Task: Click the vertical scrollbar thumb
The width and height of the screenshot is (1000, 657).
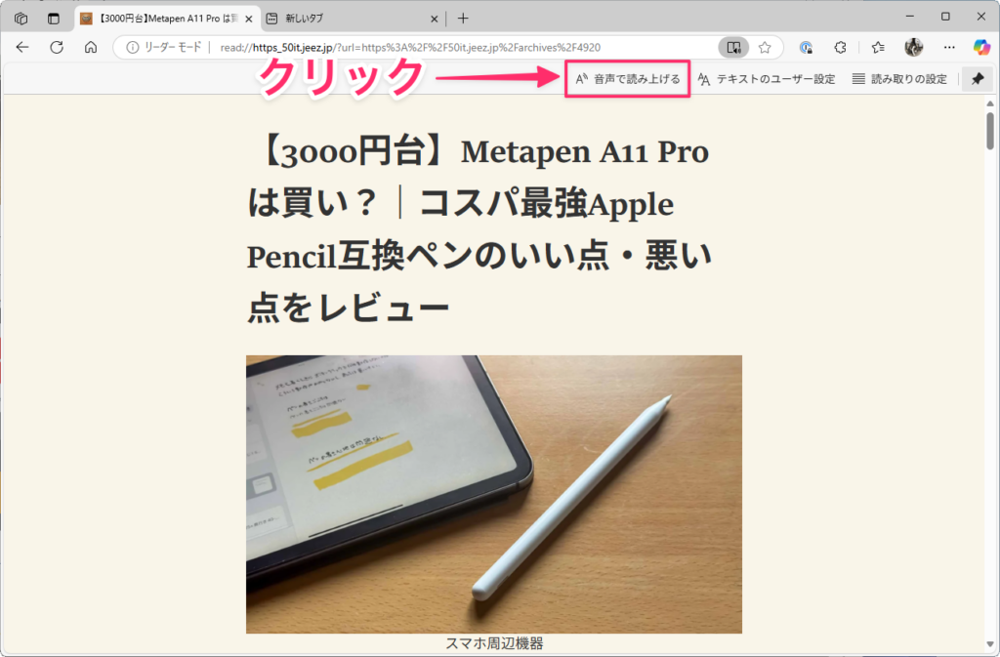Action: coord(990,131)
